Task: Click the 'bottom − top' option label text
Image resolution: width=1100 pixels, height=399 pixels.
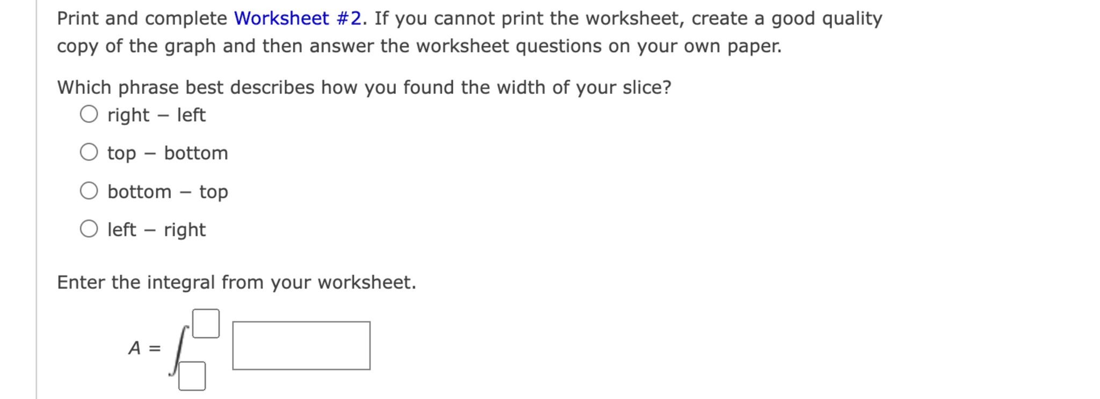Action: coord(168,191)
